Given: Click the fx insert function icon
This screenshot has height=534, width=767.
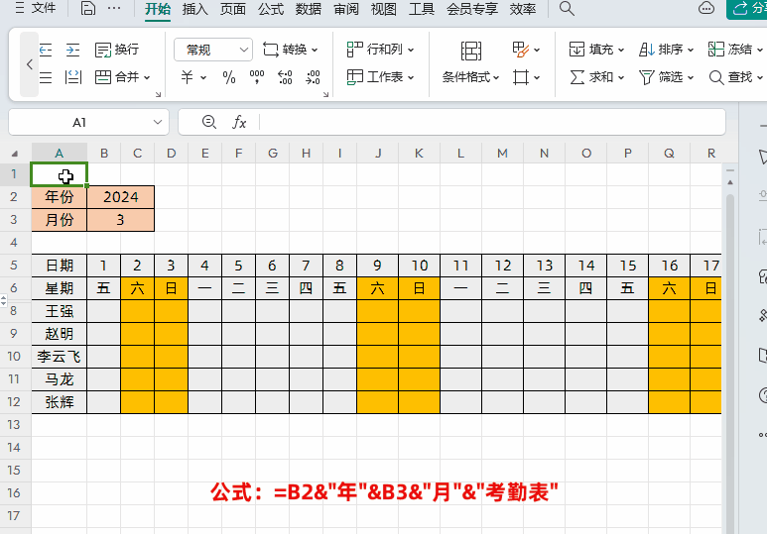Looking at the screenshot, I should pos(239,122).
